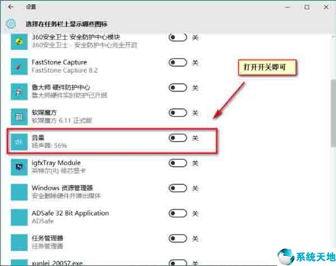Screen dimensions: 336x266
Task: Maximize the settings window
Action: 307,7
